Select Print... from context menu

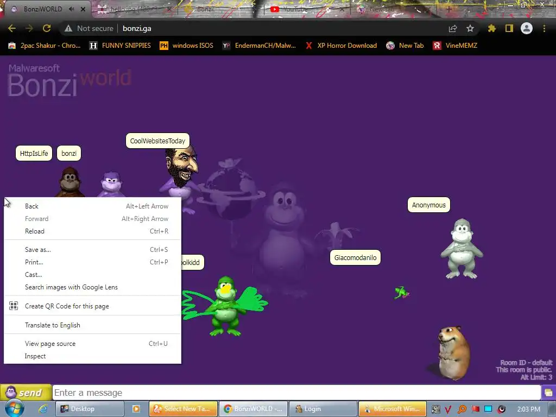[92, 262]
